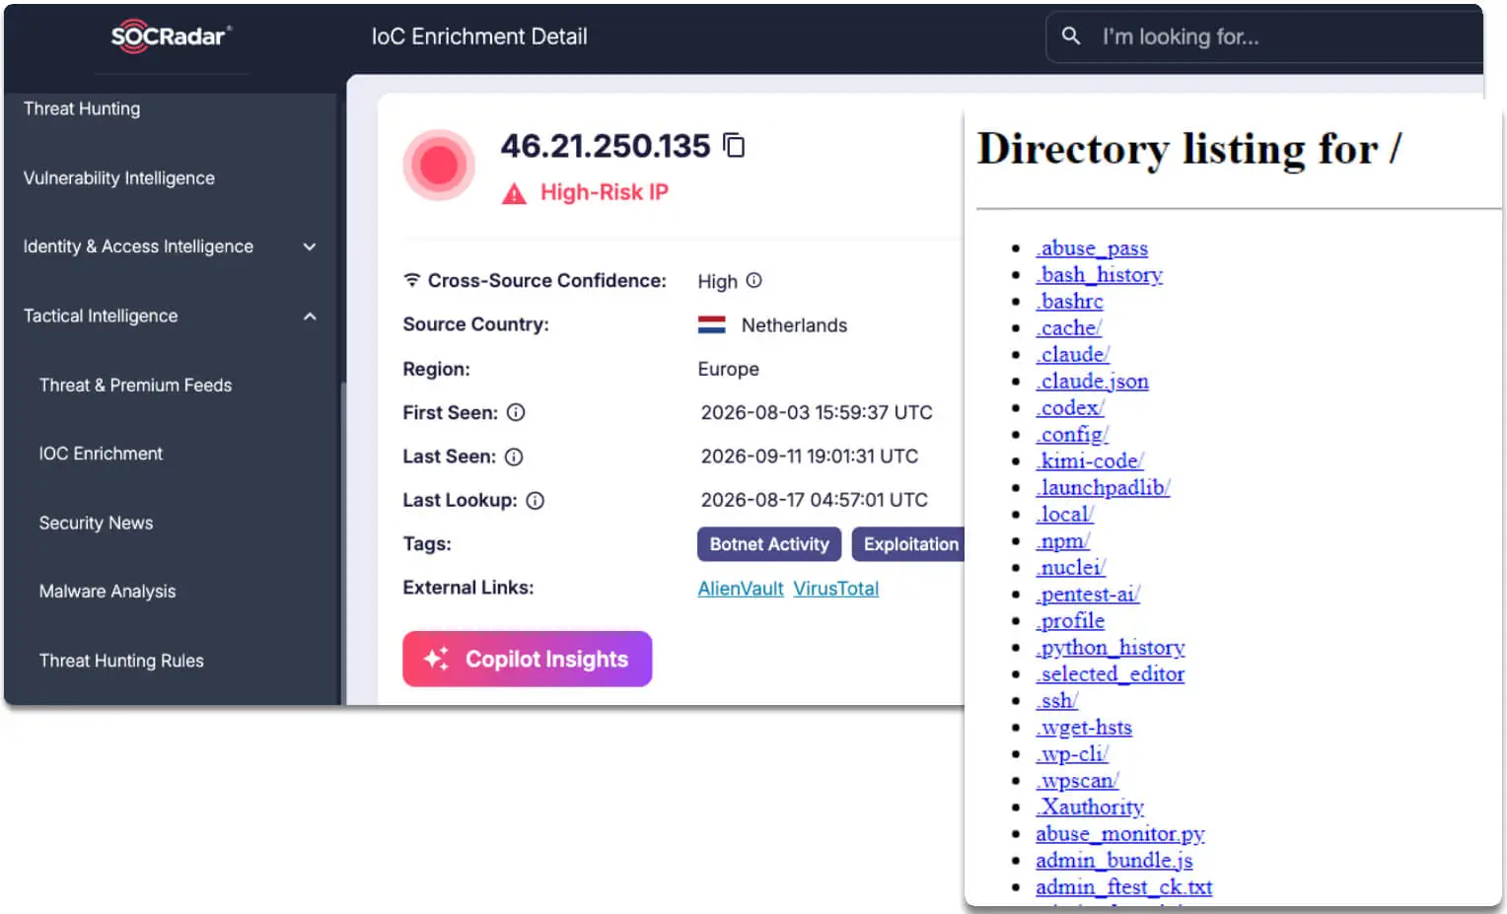This screenshot has height=914, width=1507.
Task: Open the .kimi-code/ directory link
Action: (1090, 461)
